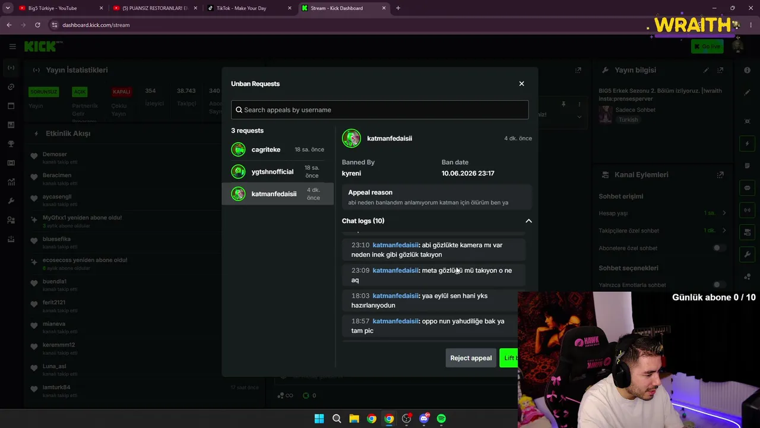Select the Stream - Kick Dashboard tab
Viewport: 760px width, 428px height.
pyautogui.click(x=343, y=8)
